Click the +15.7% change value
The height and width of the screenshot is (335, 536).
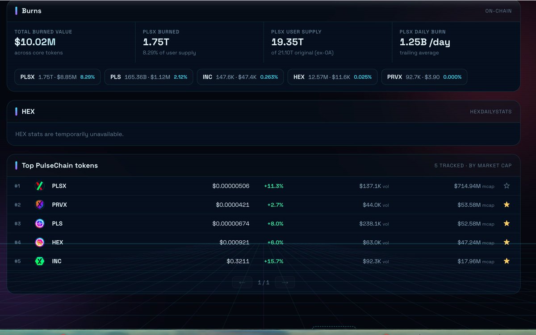[274, 261]
